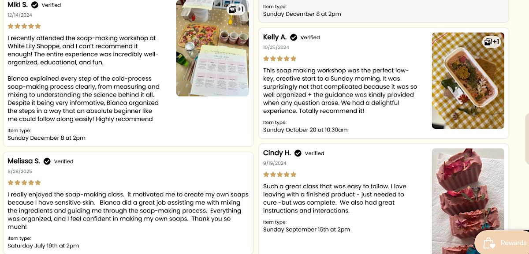Click the item type Sunday October 20 at 10:30am
The width and height of the screenshot is (529, 254).
(x=305, y=130)
